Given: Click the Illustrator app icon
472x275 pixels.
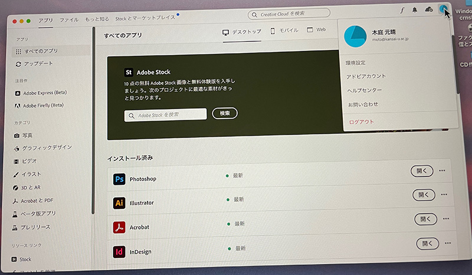Looking at the screenshot, I should click(119, 203).
